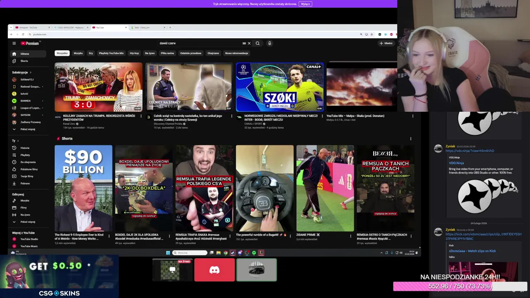Open File Explorer from taskbar
Screen dimensions: 530x298
pyautogui.click(x=218, y=252)
